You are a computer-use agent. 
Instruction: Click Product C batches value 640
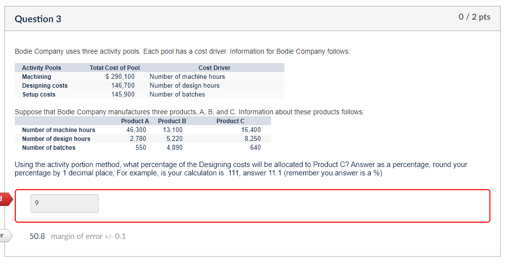click(255, 148)
